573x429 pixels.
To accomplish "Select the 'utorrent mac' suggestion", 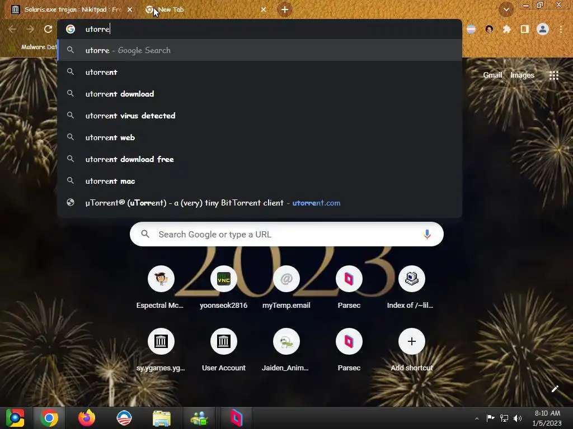I will coord(260,181).
